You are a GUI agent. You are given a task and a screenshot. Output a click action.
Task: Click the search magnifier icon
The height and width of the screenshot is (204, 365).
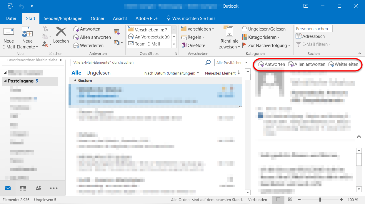coord(208,63)
